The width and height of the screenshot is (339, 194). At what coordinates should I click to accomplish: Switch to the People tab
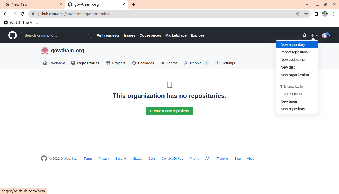click(x=195, y=63)
